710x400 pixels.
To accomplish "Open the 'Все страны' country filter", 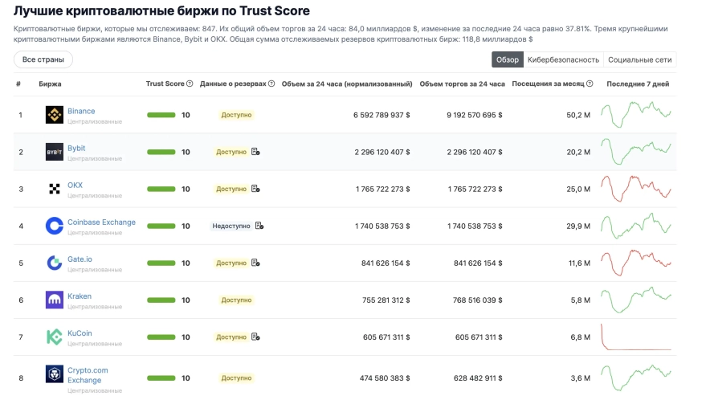I will click(43, 59).
